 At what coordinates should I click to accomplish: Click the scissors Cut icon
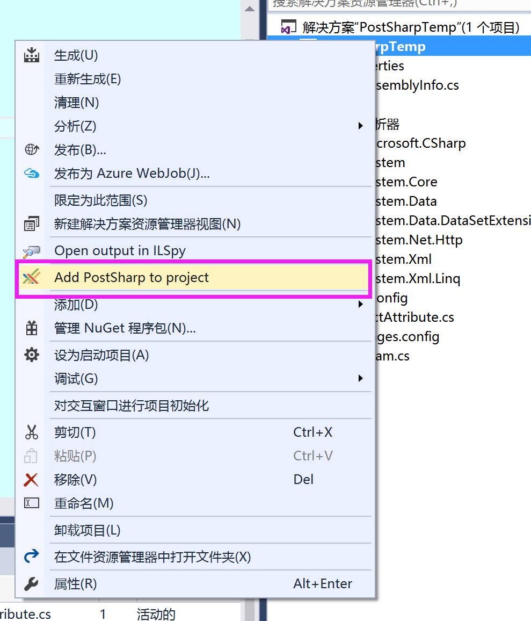coord(32,432)
